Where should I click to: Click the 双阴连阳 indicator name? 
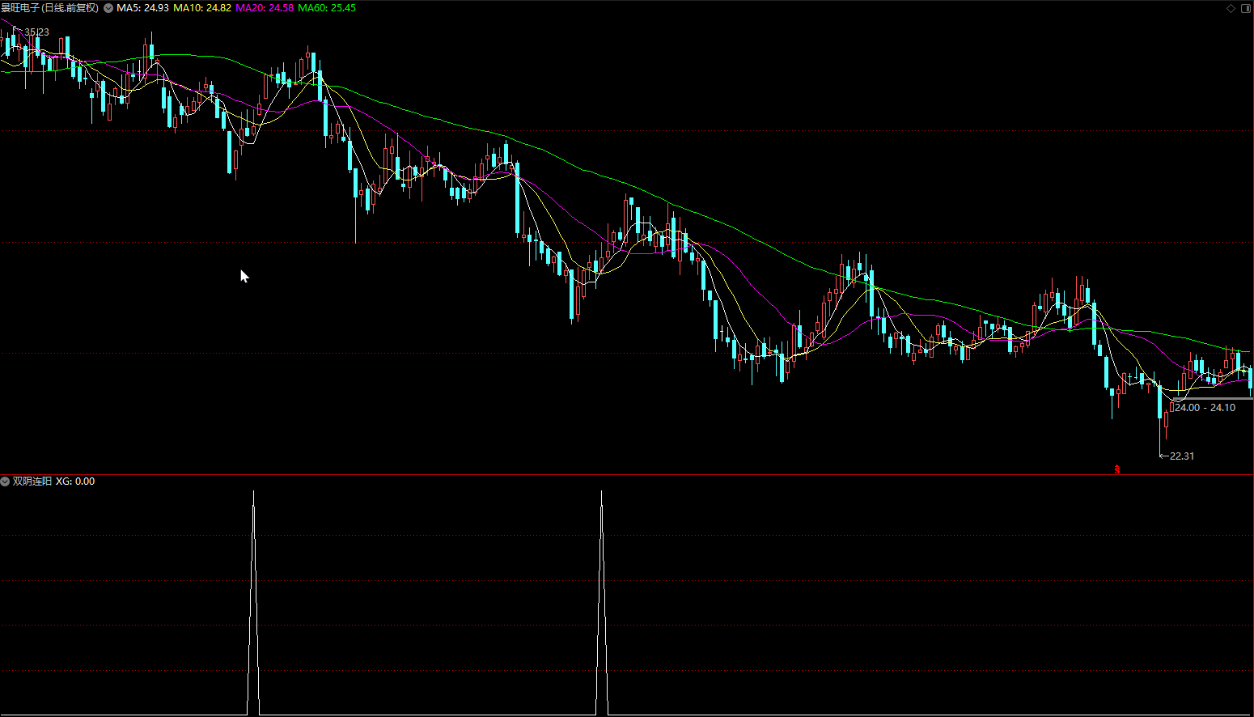tap(32, 482)
